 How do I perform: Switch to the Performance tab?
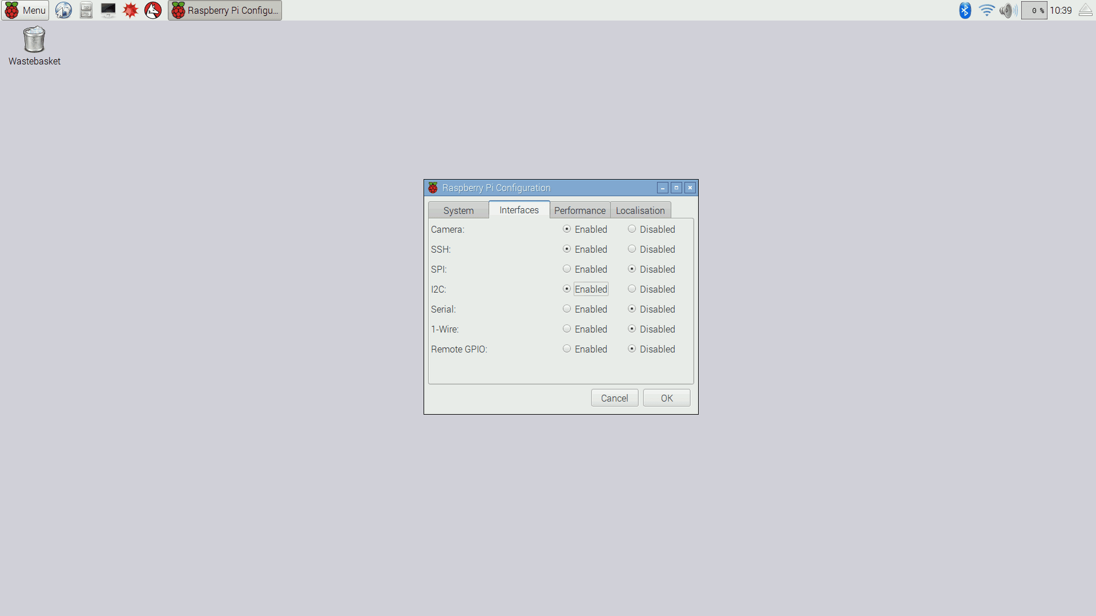(x=579, y=210)
